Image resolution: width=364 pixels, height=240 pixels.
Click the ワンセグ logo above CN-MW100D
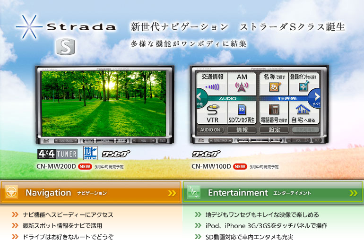[x=206, y=154]
